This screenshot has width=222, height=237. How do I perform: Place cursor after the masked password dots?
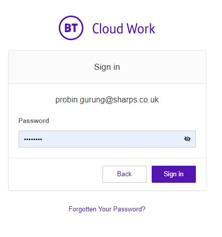[42, 139]
